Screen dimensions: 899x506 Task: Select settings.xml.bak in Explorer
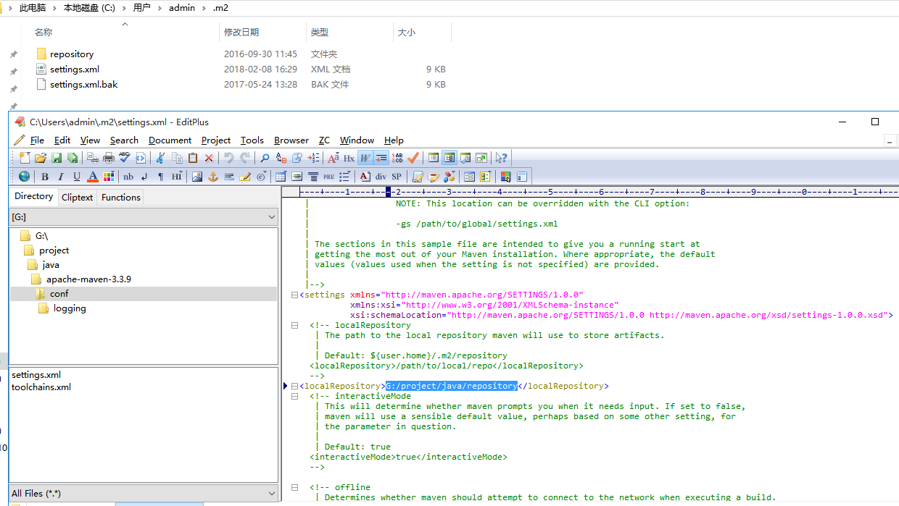[x=83, y=85]
